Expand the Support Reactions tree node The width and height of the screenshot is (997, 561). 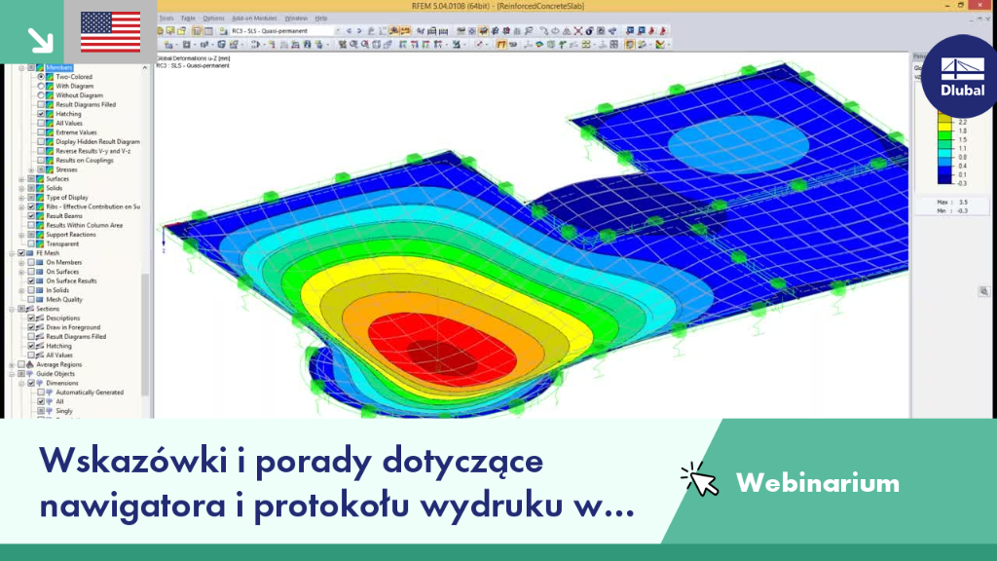point(21,235)
